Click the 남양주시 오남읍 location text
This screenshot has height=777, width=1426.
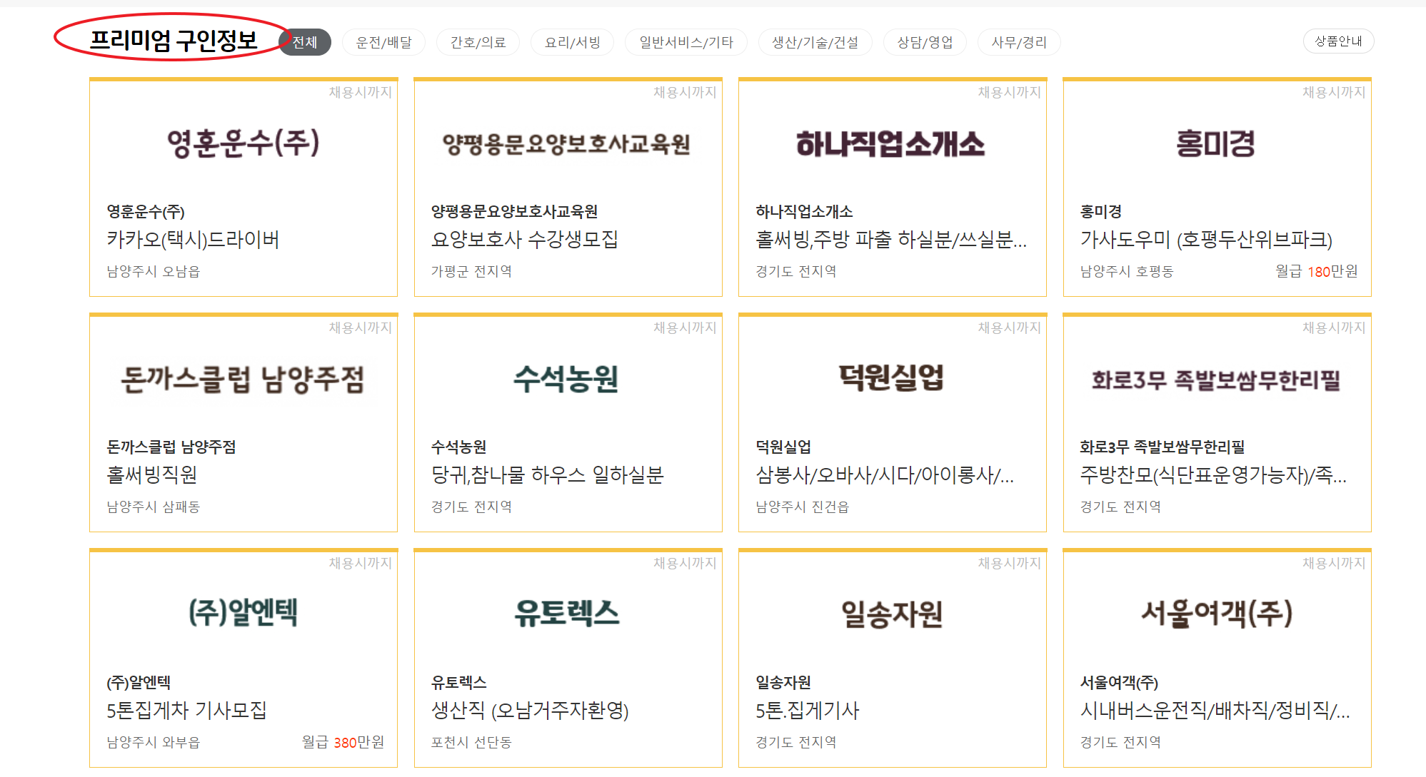(x=154, y=272)
